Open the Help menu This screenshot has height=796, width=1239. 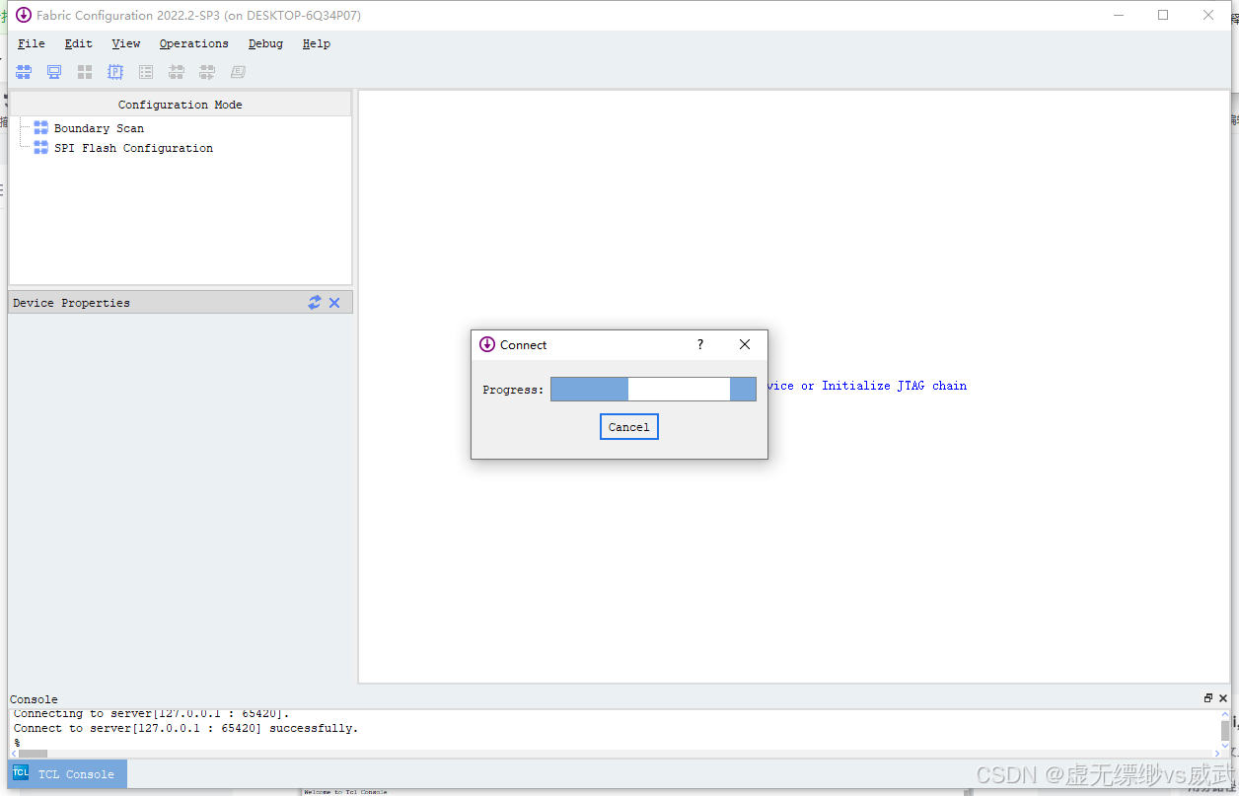[317, 43]
